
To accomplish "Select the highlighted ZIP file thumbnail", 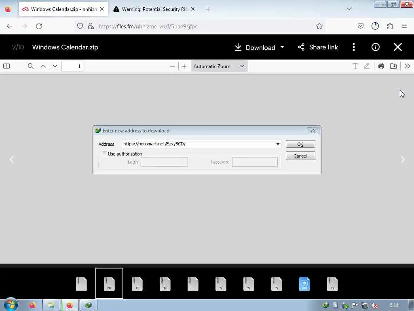I will [x=109, y=283].
